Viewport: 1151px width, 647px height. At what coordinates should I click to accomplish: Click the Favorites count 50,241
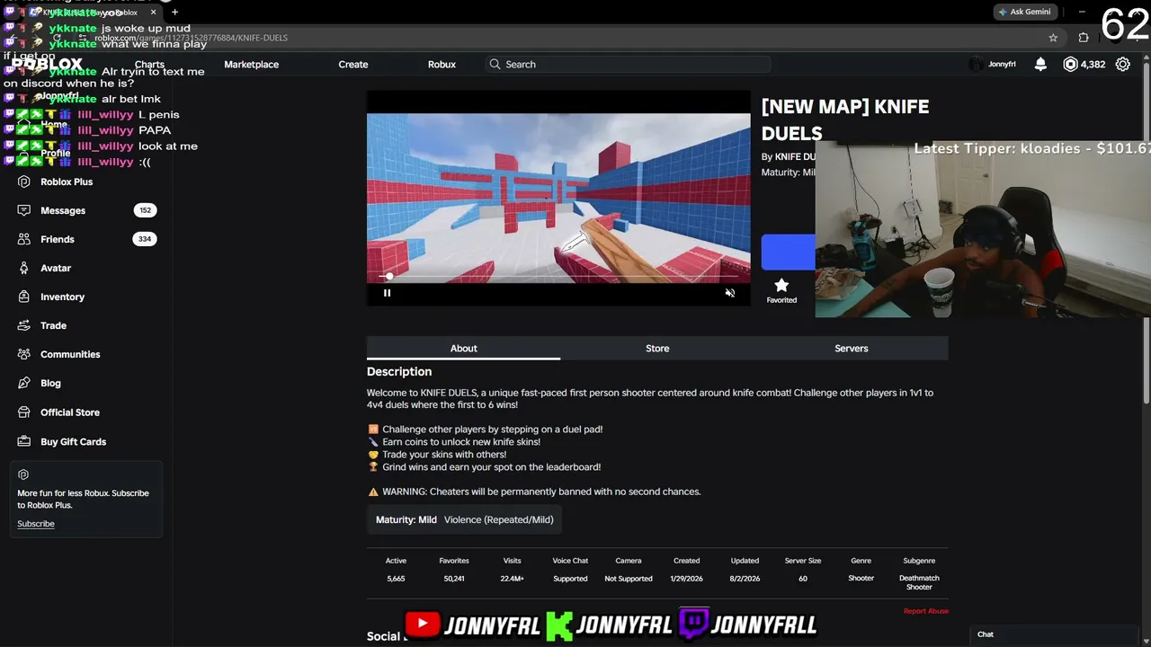tap(454, 579)
